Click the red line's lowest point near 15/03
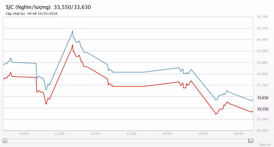Viewport: 274px width, 147px height. [x=215, y=114]
